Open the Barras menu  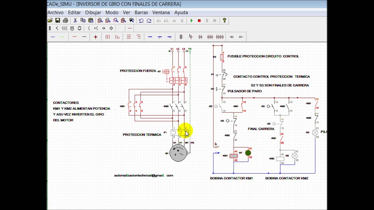click(x=141, y=13)
